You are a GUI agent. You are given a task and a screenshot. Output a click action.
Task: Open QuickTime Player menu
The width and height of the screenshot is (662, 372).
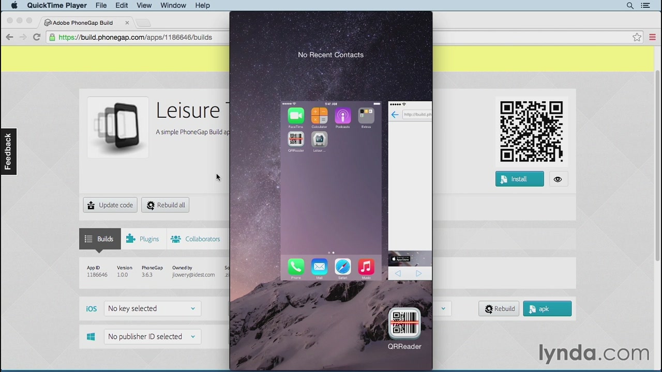point(57,5)
